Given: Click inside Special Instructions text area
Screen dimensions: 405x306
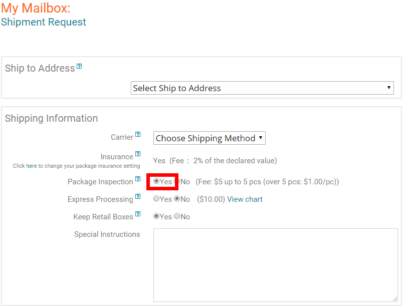Looking at the screenshot, I should [275, 265].
